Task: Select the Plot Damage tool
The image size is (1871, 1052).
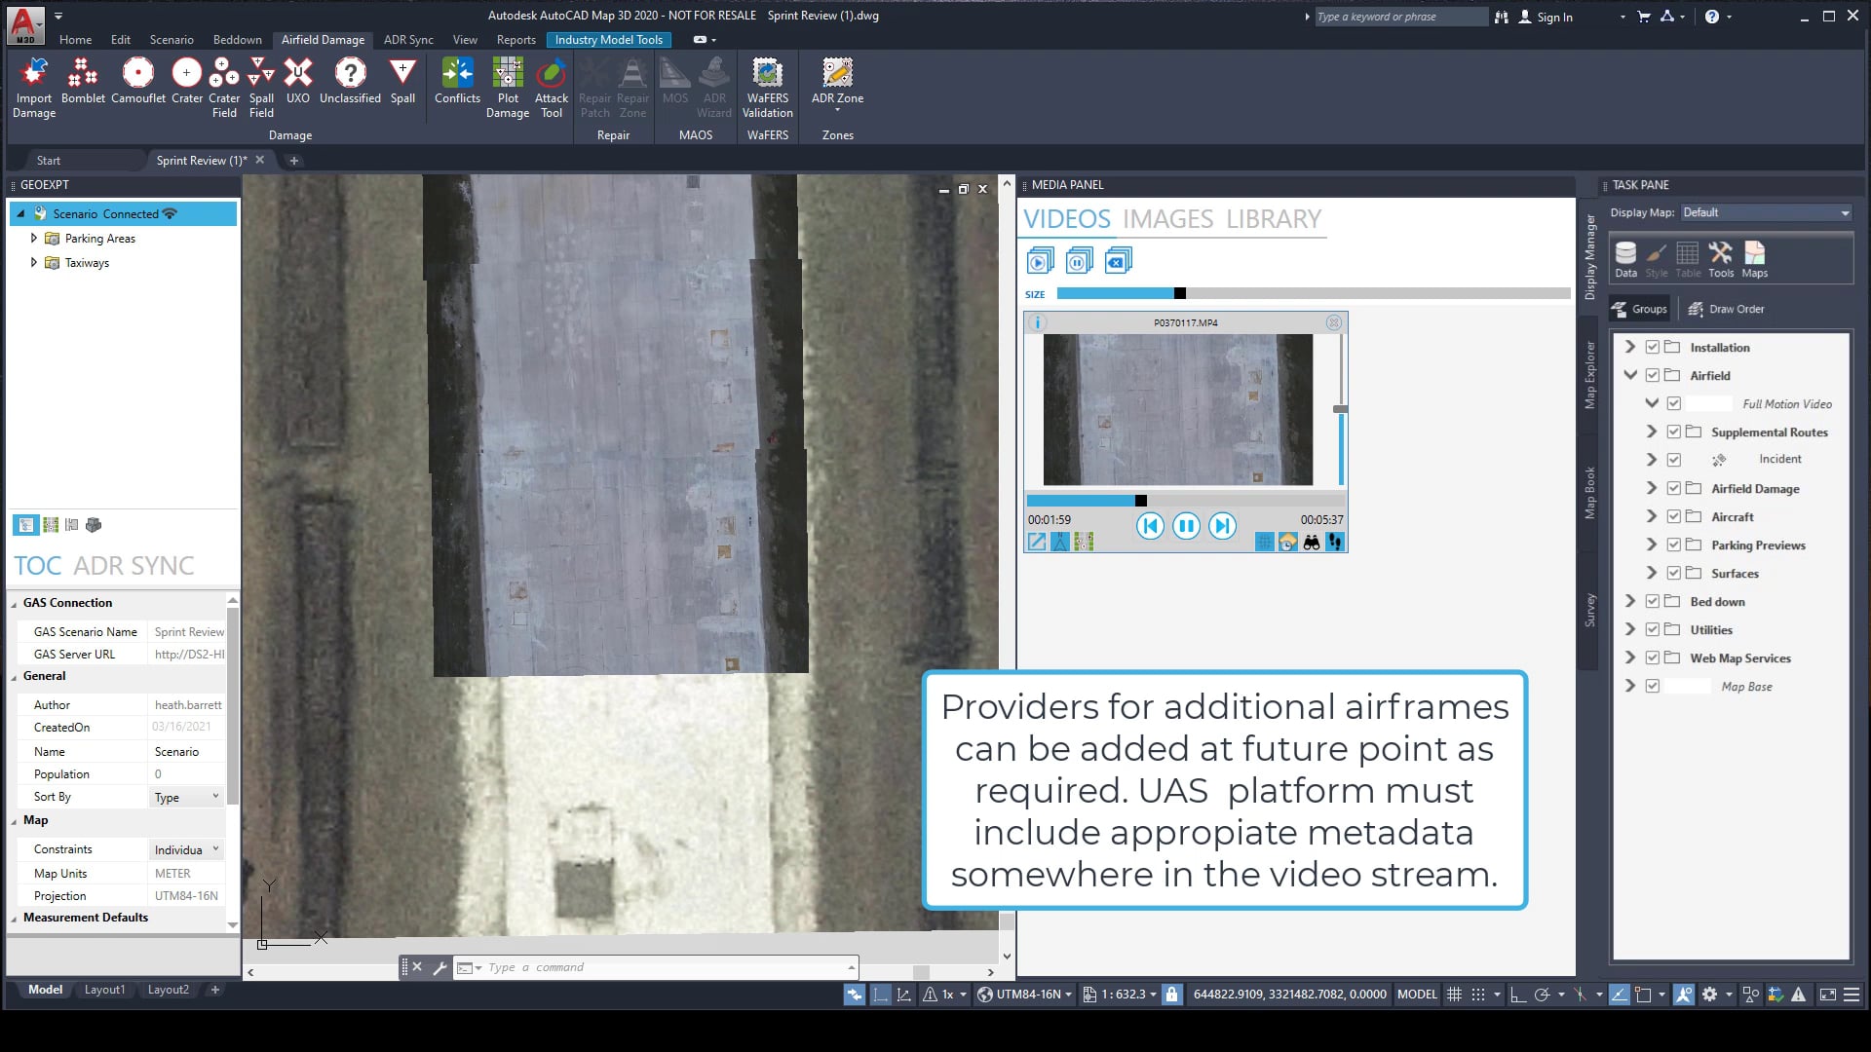Action: point(507,88)
